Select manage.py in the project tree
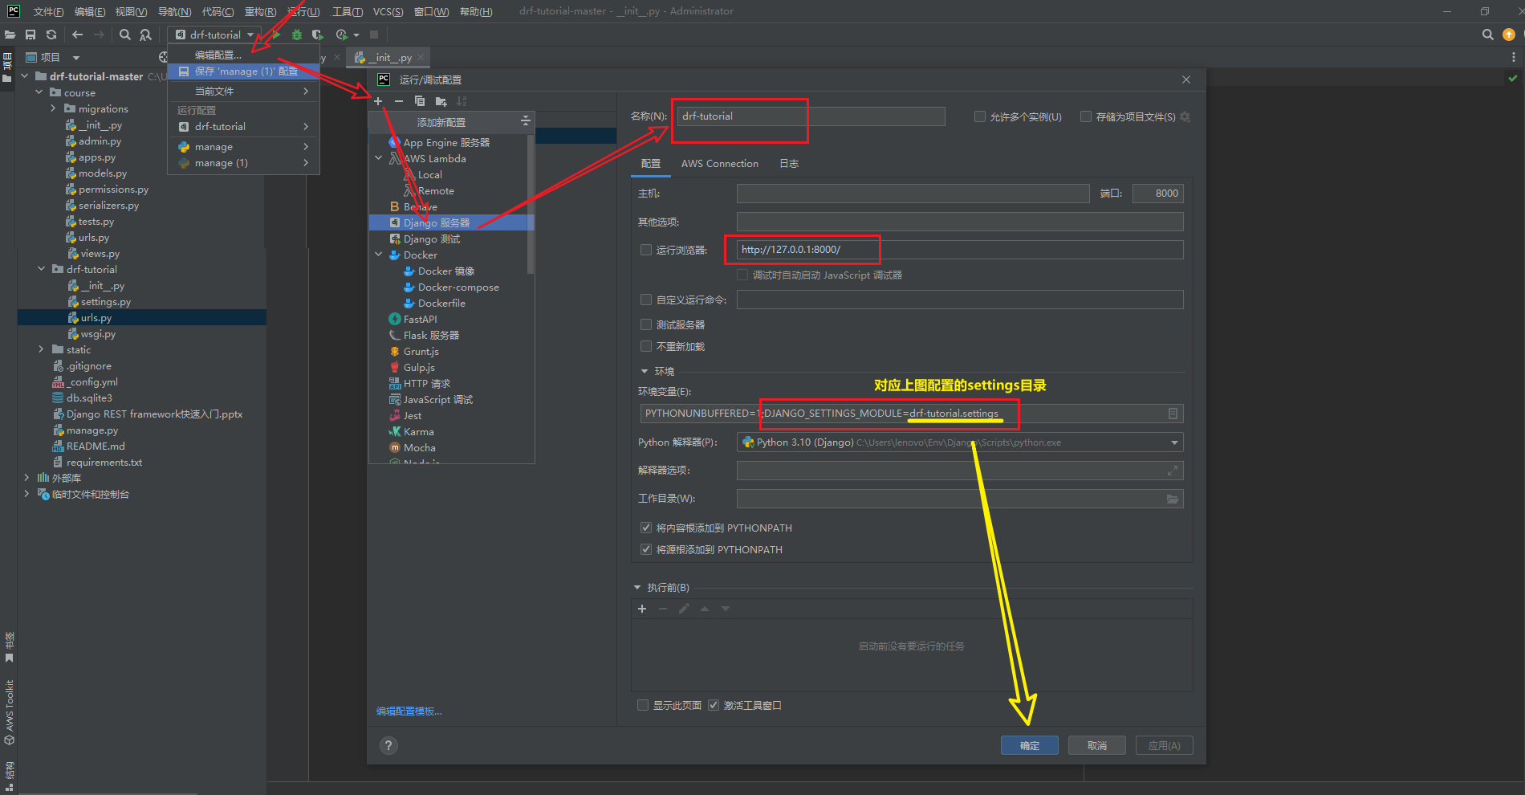This screenshot has width=1525, height=795. [91, 430]
